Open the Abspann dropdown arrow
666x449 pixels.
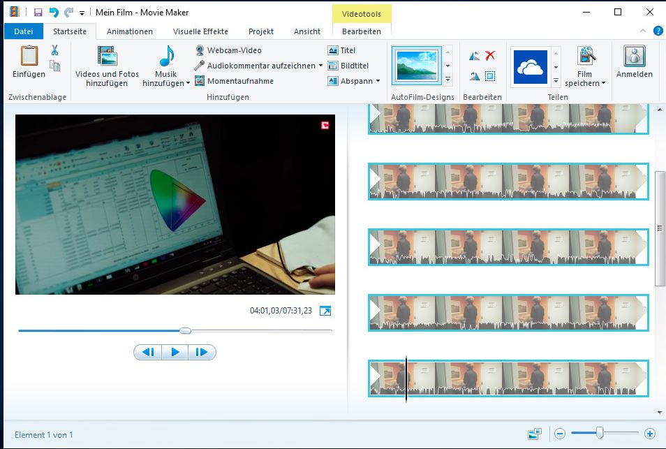[x=378, y=81]
